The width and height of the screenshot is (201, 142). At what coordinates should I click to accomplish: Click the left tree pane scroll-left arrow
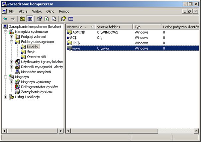pos(4,131)
